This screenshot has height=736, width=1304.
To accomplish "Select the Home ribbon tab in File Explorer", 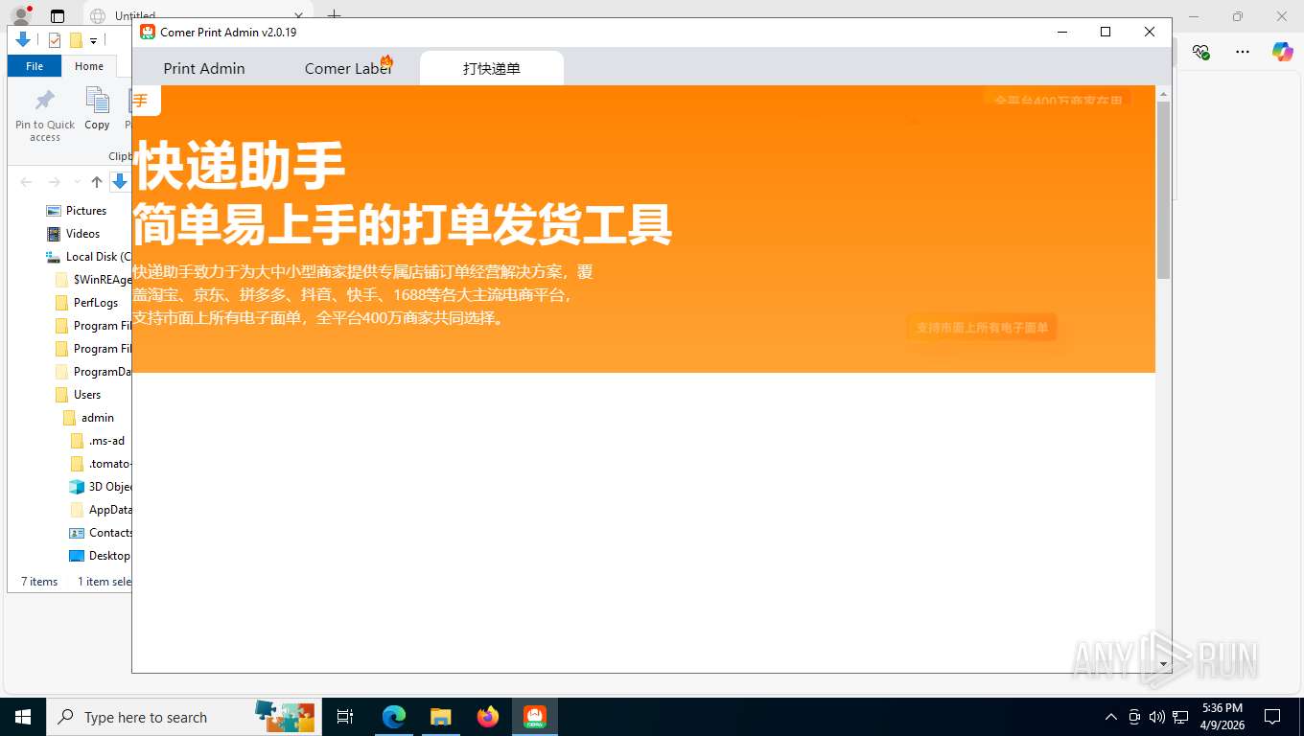I will [x=89, y=66].
